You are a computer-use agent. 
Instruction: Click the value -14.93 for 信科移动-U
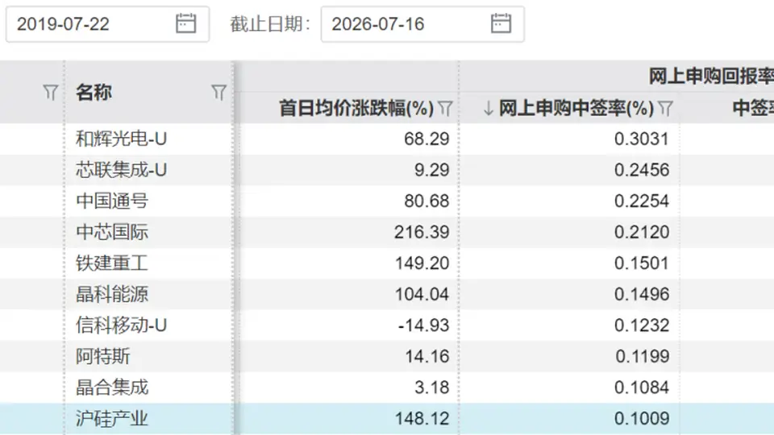tap(423, 325)
